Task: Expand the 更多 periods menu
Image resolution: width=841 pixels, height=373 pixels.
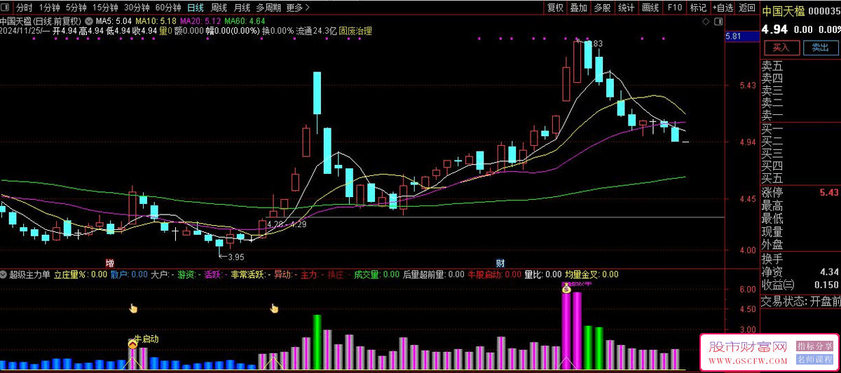Action: (298, 8)
